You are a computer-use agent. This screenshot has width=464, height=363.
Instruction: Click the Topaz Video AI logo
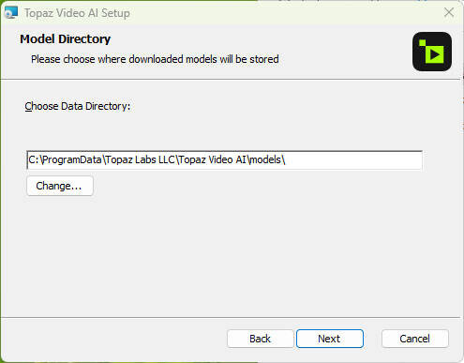click(432, 52)
